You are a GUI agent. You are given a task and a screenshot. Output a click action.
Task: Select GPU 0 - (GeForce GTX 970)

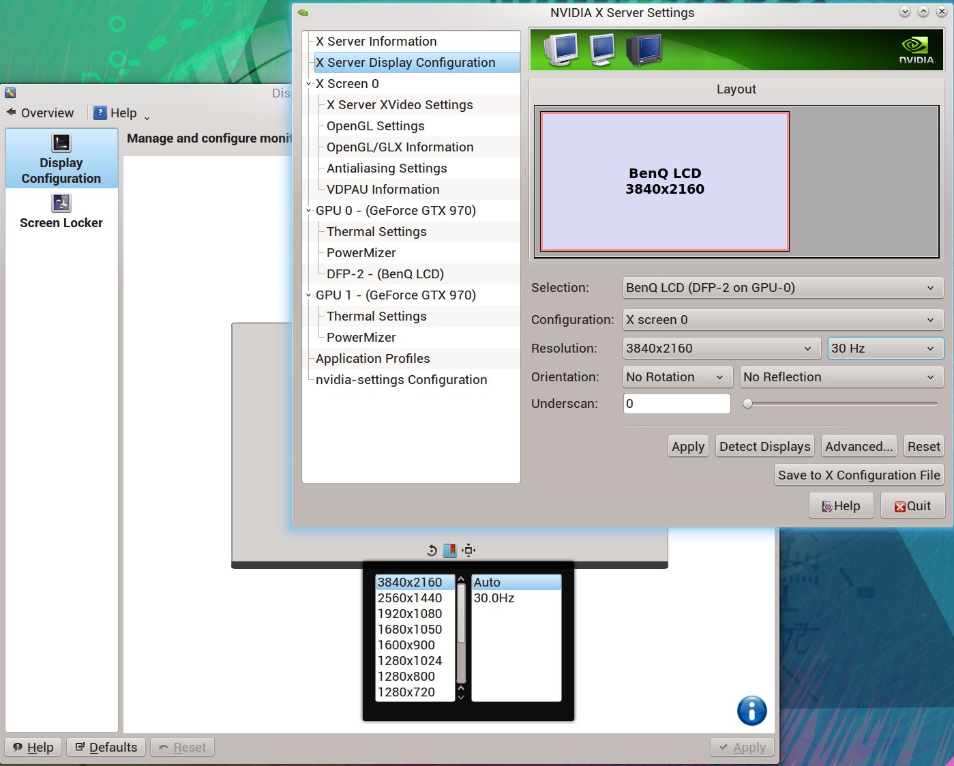click(x=396, y=211)
